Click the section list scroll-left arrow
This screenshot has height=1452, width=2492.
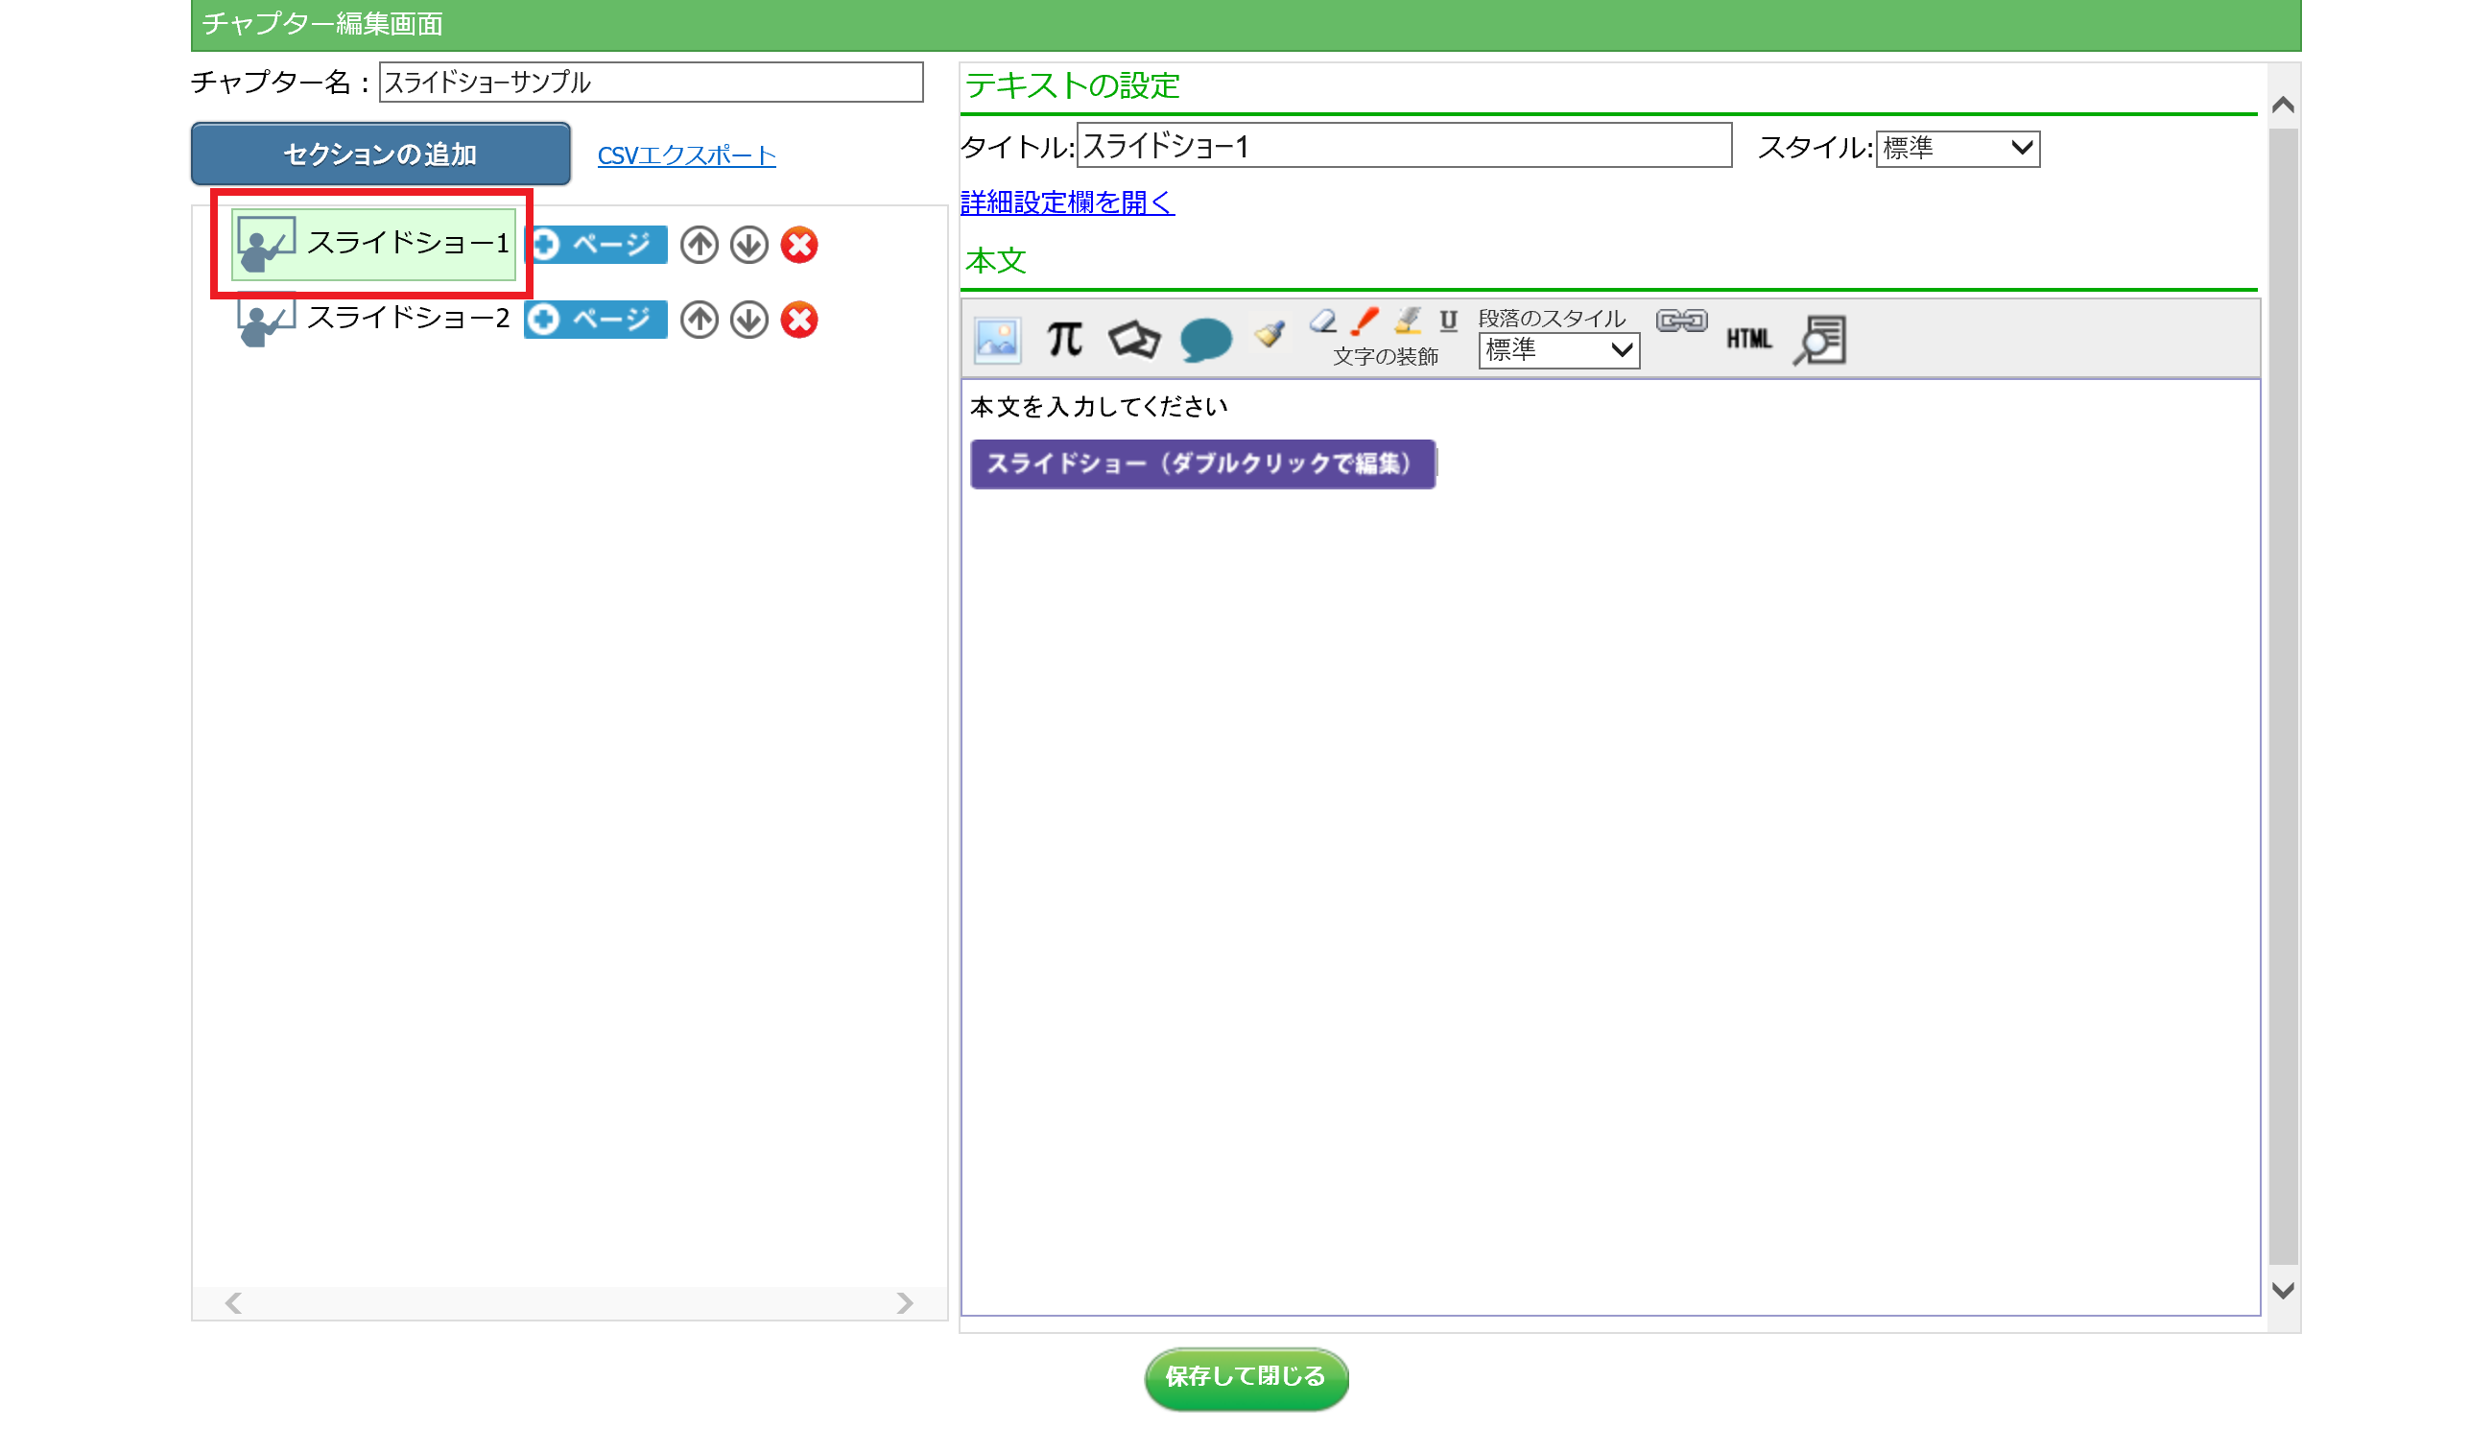click(x=233, y=1302)
